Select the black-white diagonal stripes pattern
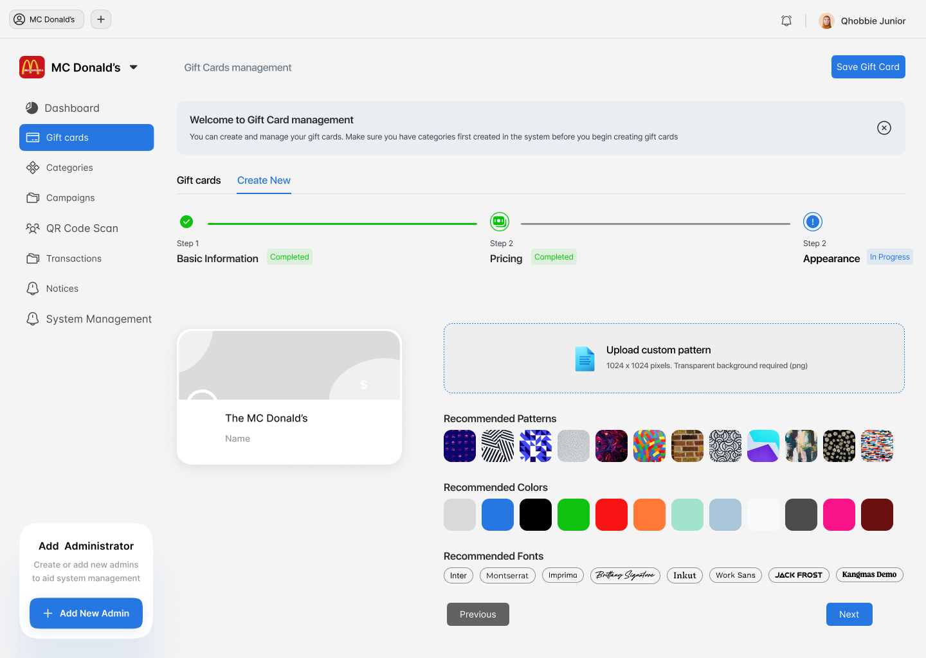926x658 pixels. pyautogui.click(x=498, y=446)
